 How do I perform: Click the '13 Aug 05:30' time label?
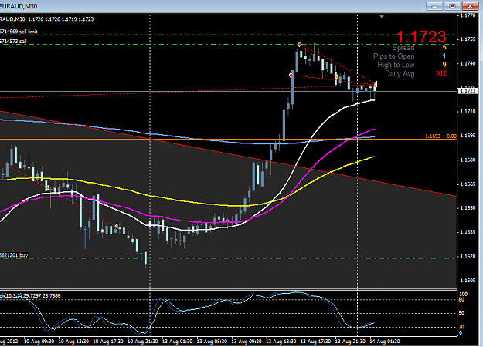click(212, 342)
